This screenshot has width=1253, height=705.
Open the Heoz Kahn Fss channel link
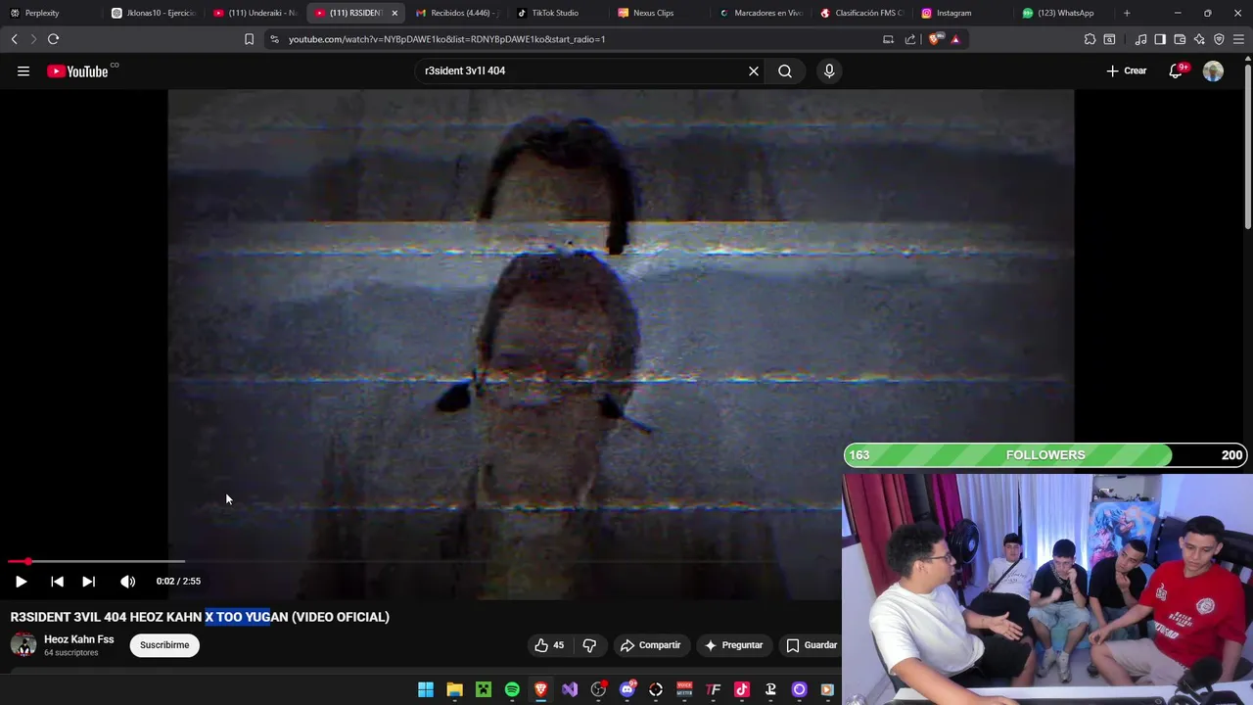click(x=78, y=639)
